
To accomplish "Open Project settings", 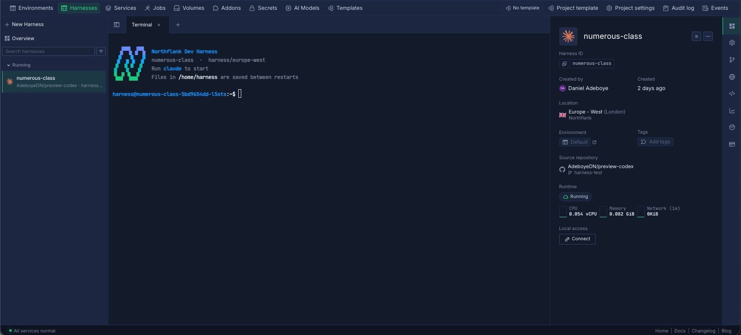I will (631, 8).
